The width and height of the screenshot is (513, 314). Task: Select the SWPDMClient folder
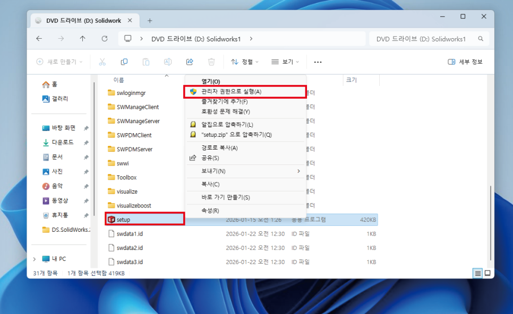[134, 135]
